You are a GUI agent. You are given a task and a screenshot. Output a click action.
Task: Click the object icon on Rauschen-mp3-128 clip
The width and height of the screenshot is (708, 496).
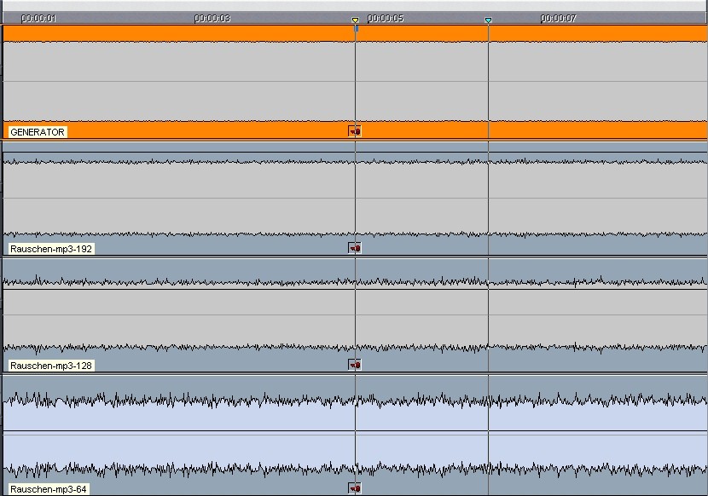355,365
